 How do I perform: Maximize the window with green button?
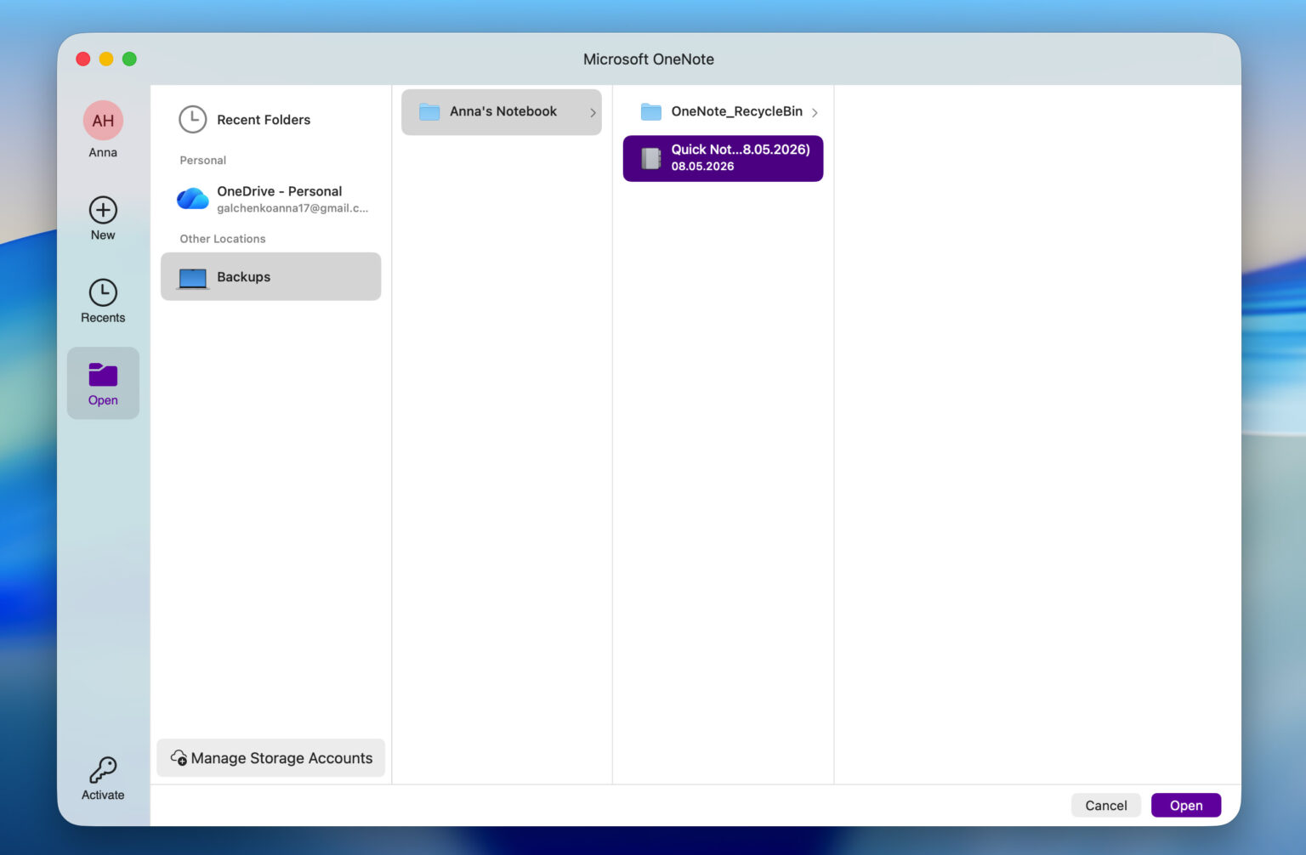coord(129,59)
